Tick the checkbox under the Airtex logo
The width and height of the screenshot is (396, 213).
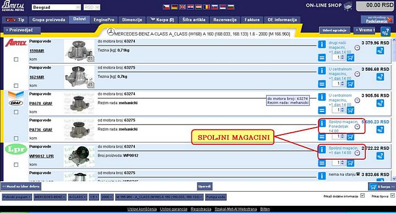click(16, 59)
